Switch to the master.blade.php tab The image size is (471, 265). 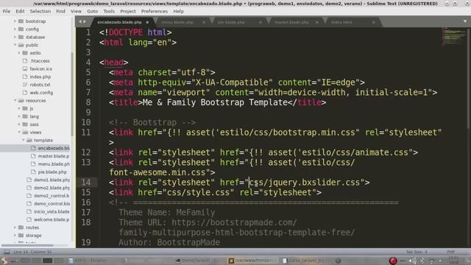(x=291, y=22)
